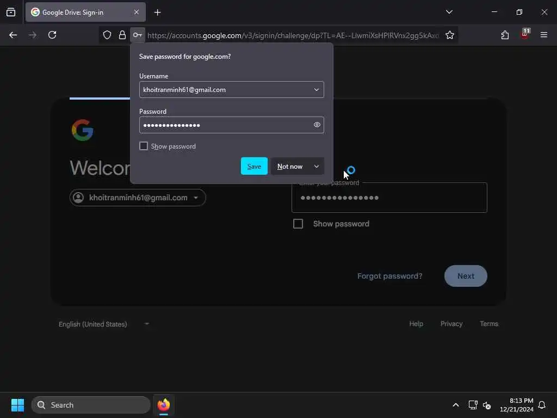The height and width of the screenshot is (418, 557).
Task: Click the network display tray icon
Action: point(473,405)
